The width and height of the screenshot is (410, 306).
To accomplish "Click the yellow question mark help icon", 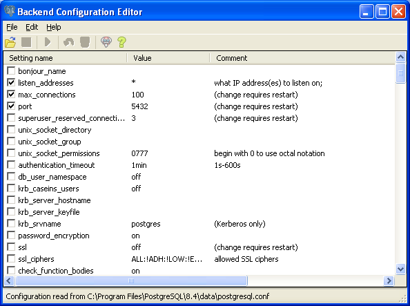I will pos(122,42).
